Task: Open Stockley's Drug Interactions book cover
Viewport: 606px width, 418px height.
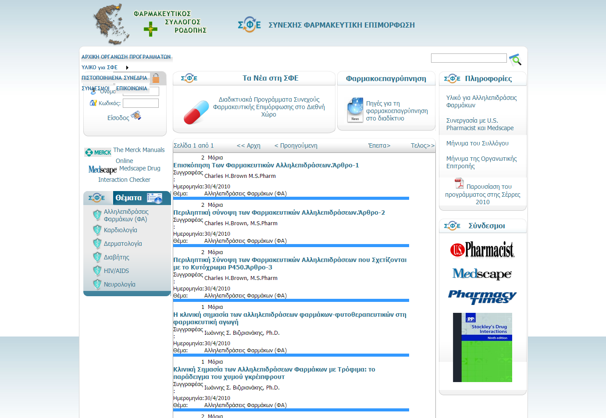Action: point(482,347)
